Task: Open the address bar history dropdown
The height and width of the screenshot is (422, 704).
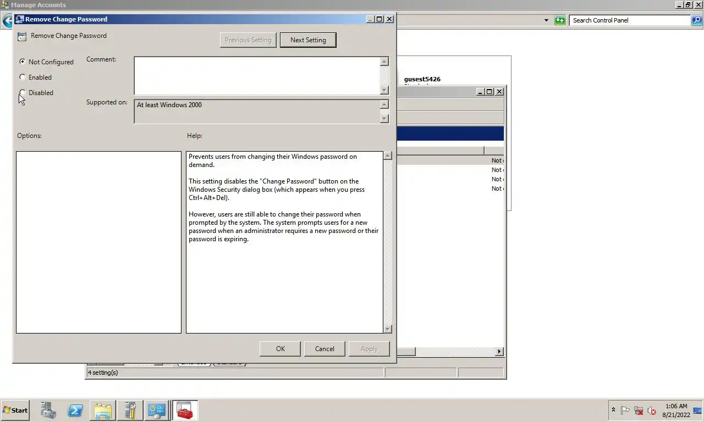Action: [546, 20]
